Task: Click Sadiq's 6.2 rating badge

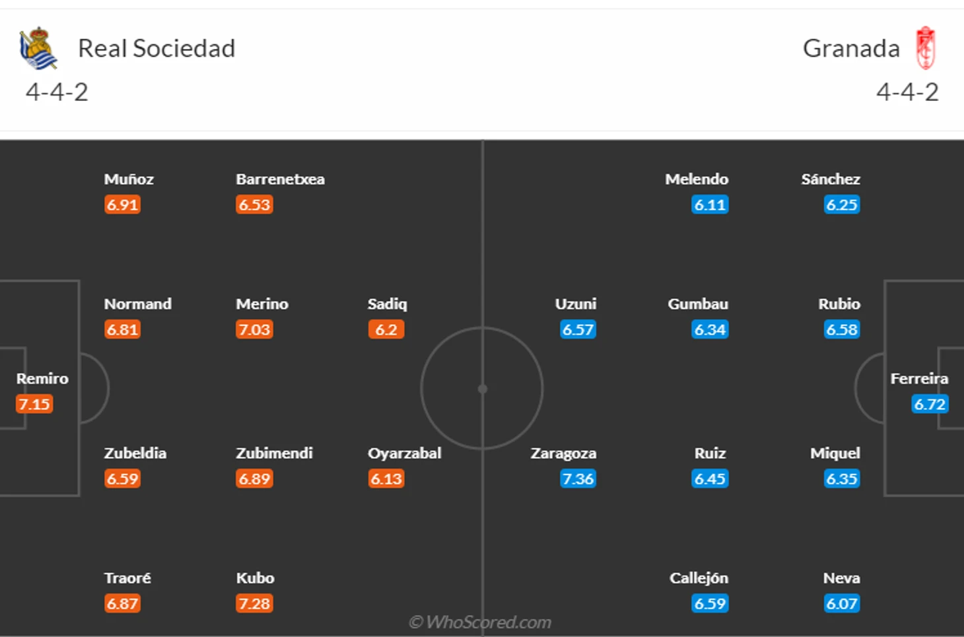Action: click(x=386, y=329)
